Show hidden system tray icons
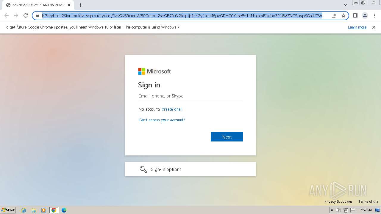 coord(332,210)
